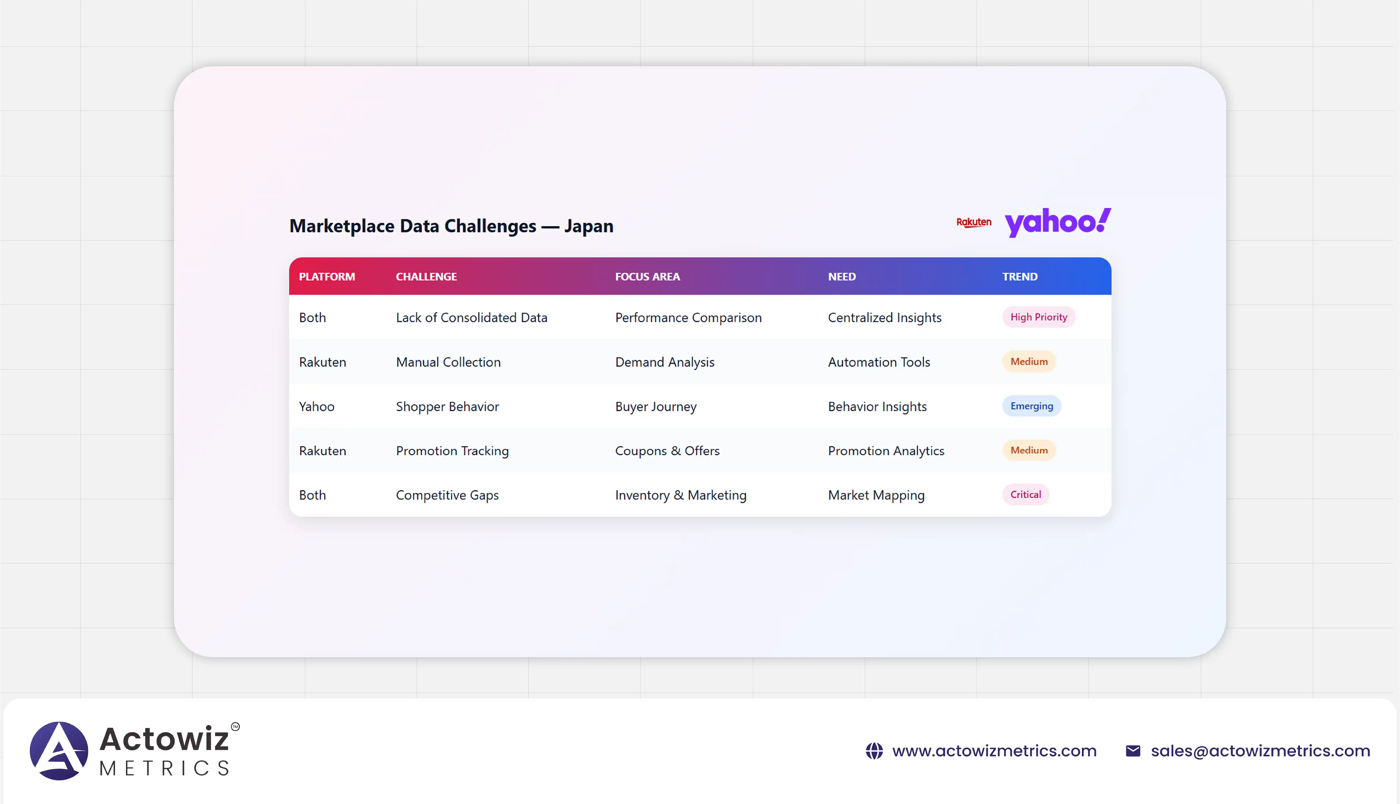Viewport: 1400px width, 804px height.
Task: Click the Actowiz Metrics brand text
Action: tap(165, 751)
